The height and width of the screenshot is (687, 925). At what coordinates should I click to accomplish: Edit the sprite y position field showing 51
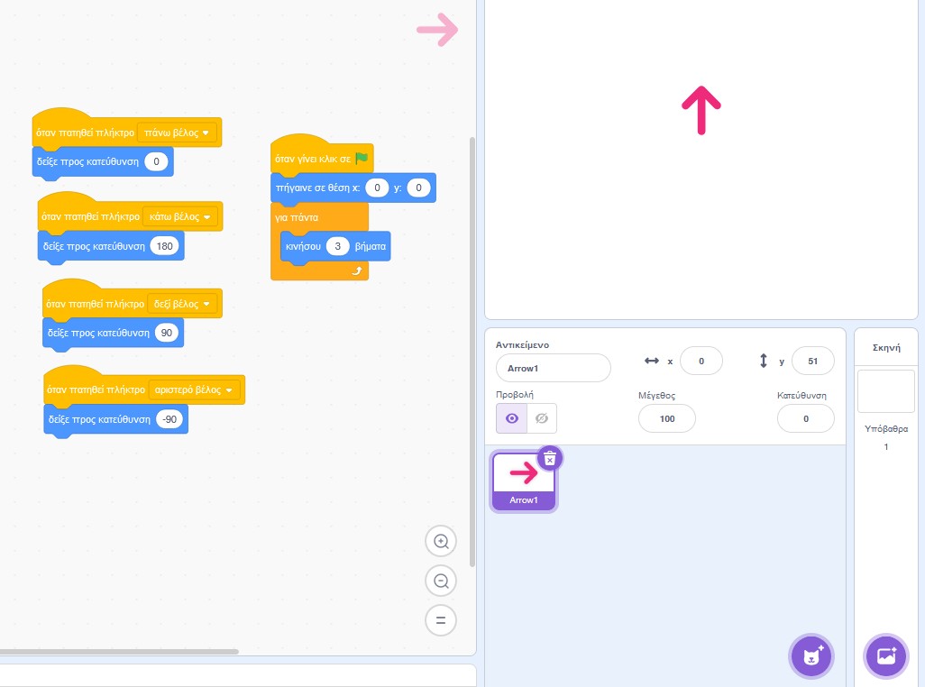click(812, 361)
